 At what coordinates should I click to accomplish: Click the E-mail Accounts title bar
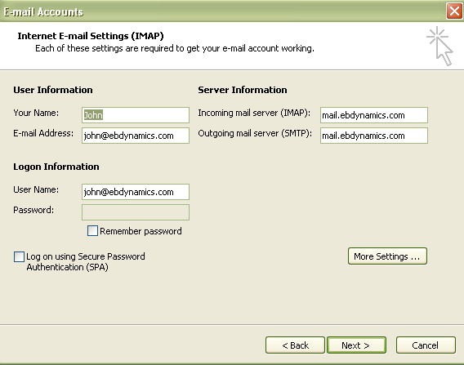coord(222,11)
